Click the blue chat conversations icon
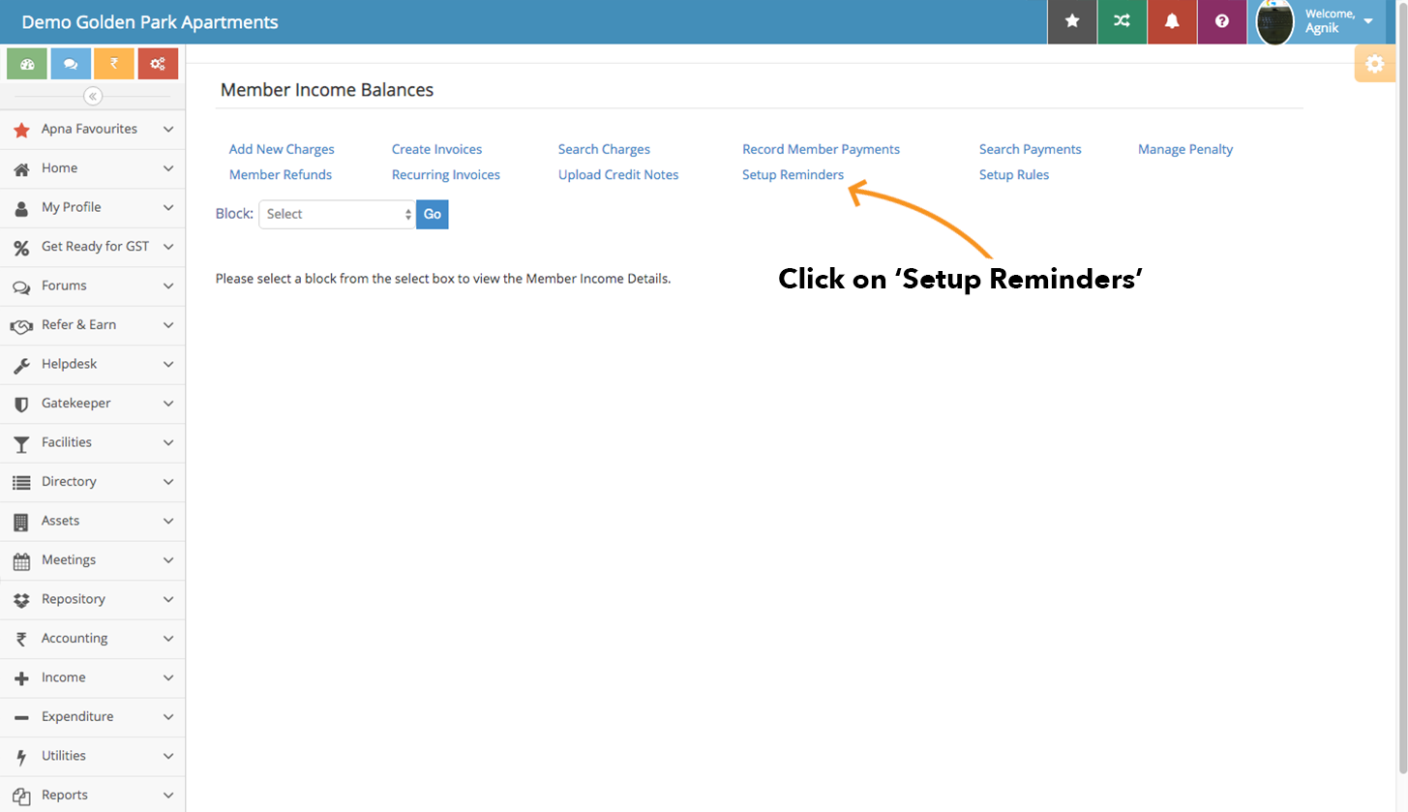The height and width of the screenshot is (812, 1408). pyautogui.click(x=70, y=63)
